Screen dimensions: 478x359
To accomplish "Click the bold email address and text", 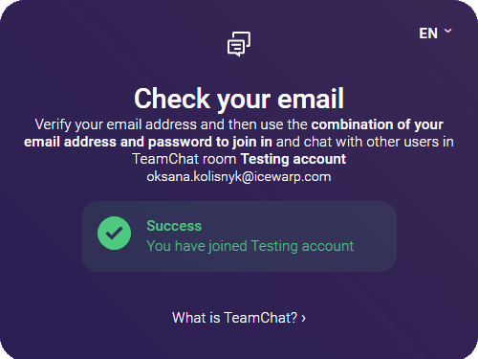I will click(x=84, y=142).
